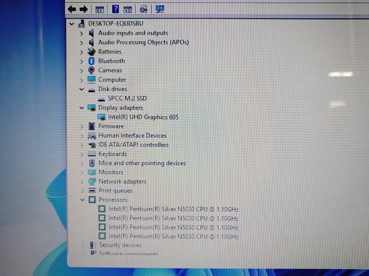
Task: Collapse the Processors category
Action: 82,200
